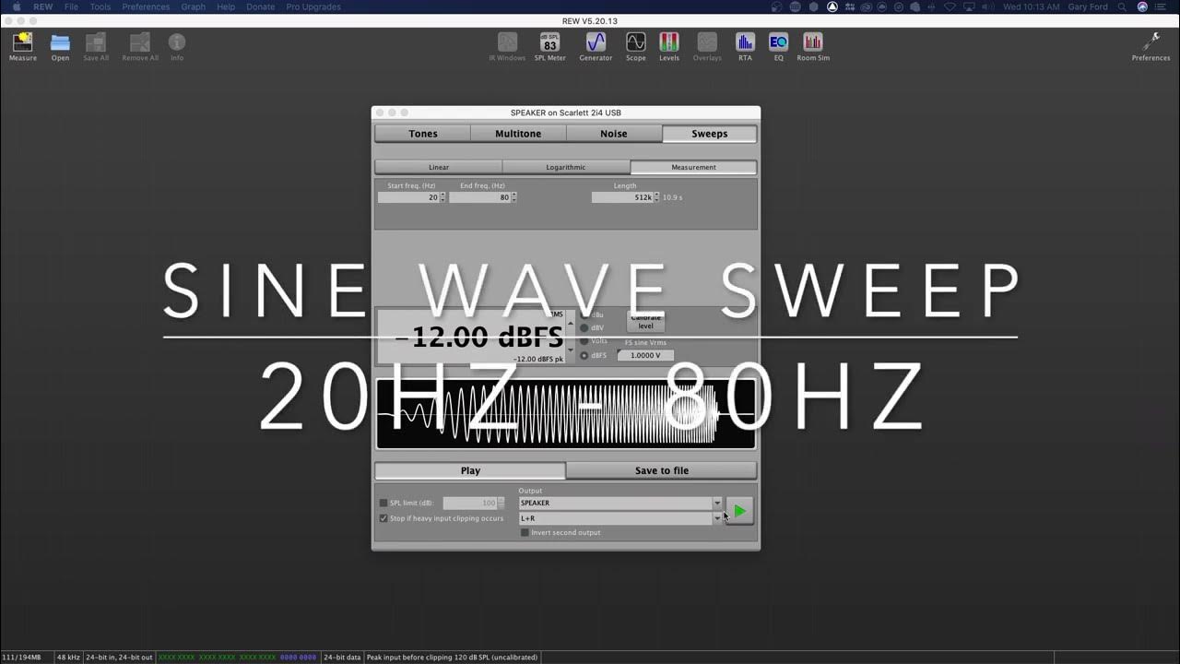Select the Logarithmic sweep type
Viewport: 1180px width, 664px height.
[x=566, y=167]
